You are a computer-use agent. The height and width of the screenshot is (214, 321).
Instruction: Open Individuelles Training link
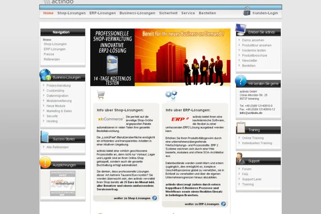pyautogui.click(x=257, y=143)
